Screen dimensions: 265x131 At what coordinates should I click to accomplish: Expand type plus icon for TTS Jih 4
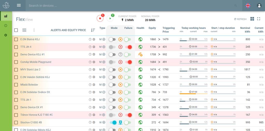[x=104, y=47]
